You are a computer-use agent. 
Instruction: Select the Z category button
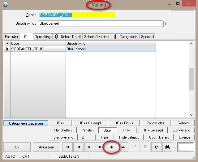point(87,137)
